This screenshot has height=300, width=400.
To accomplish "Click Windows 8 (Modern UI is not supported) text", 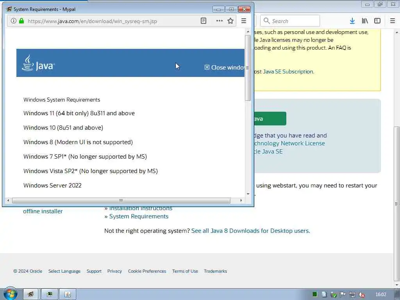I will (78, 142).
